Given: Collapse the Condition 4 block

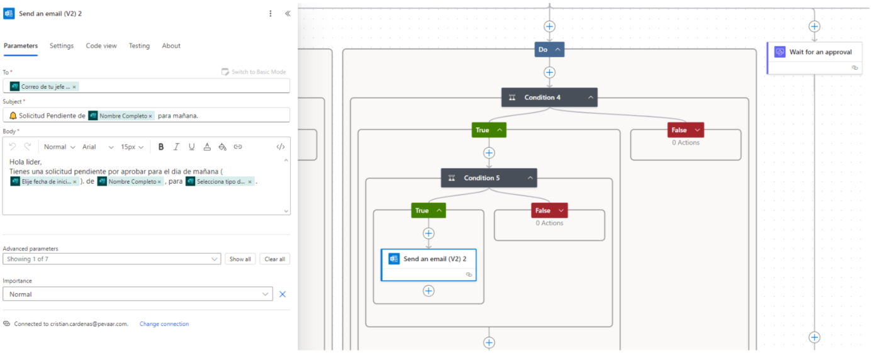Looking at the screenshot, I should [590, 98].
